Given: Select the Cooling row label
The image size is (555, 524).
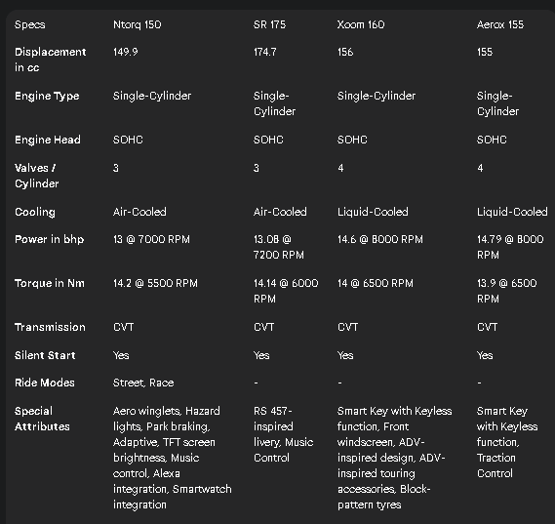Looking at the screenshot, I should point(35,212).
